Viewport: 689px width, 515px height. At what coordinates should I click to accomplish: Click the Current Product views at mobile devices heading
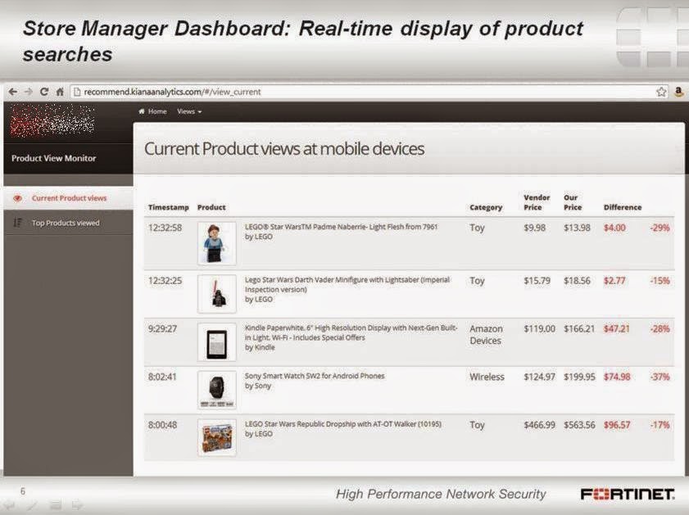(x=284, y=149)
